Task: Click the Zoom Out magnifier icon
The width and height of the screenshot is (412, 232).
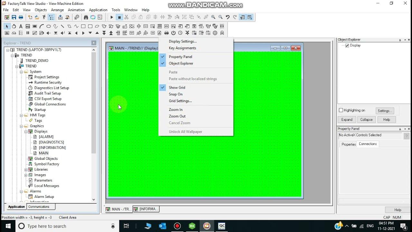Action: pos(220,17)
